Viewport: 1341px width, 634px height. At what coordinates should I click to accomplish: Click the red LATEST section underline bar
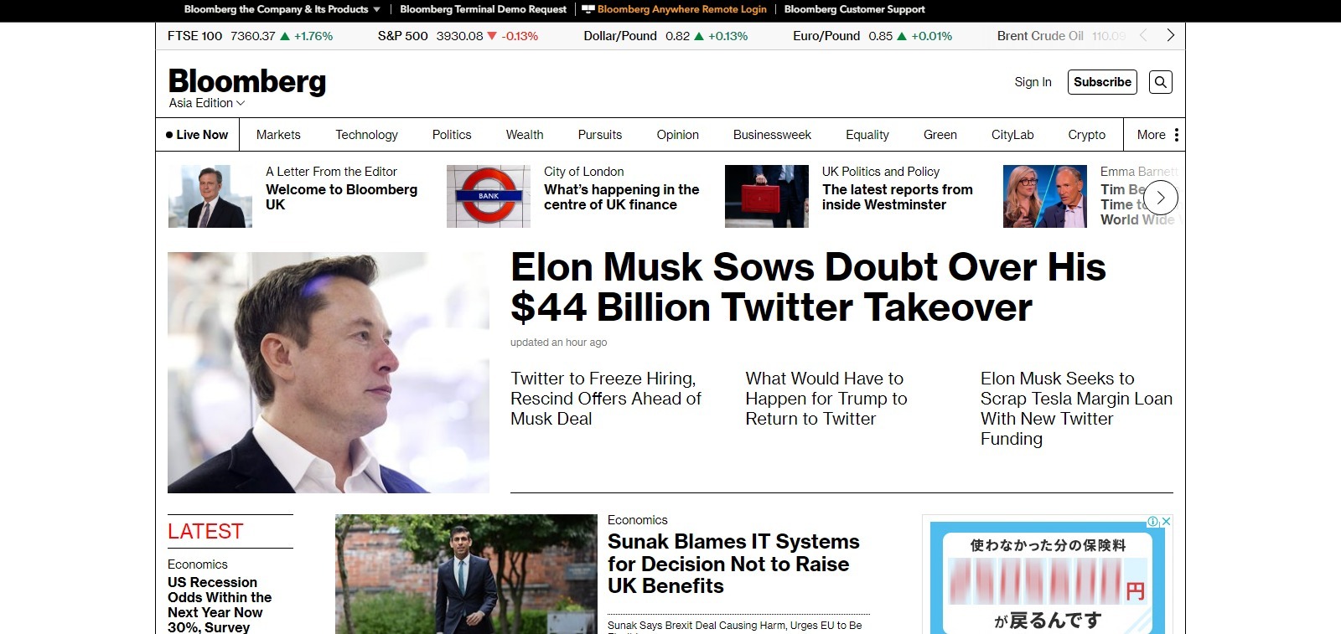[x=230, y=549]
